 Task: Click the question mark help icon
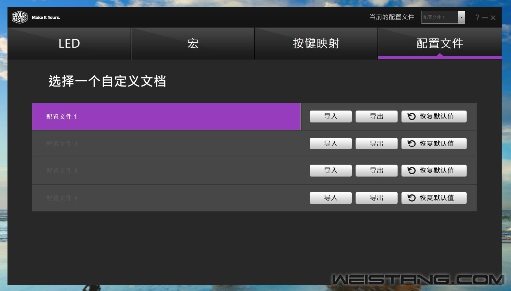point(477,18)
